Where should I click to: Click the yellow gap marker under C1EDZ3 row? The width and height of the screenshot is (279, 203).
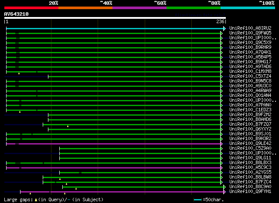point(20,112)
